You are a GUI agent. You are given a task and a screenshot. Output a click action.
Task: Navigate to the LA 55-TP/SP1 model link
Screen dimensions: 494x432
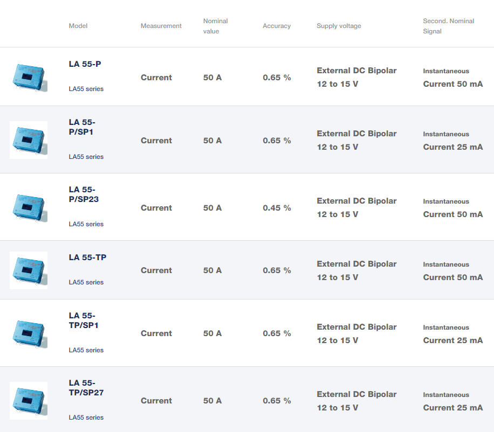84,320
